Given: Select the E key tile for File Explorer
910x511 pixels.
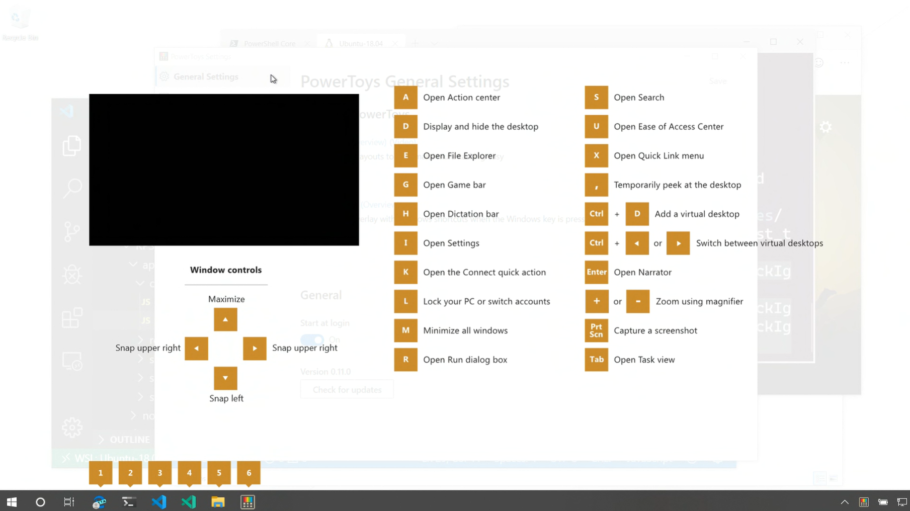Looking at the screenshot, I should [405, 155].
